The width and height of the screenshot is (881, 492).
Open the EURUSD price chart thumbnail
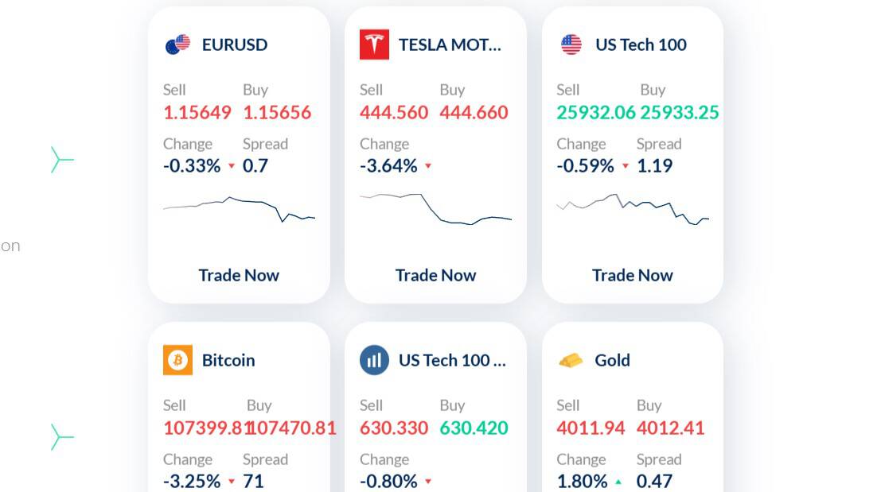239,208
